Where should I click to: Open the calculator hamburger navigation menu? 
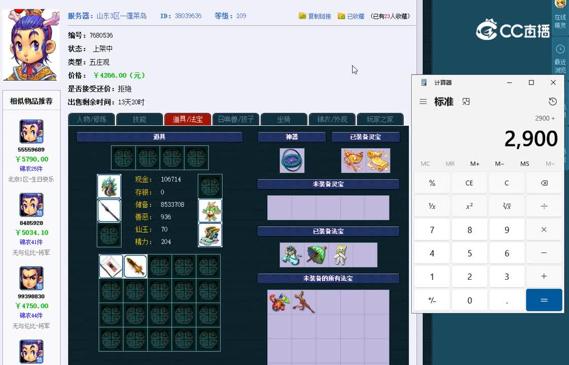(423, 101)
